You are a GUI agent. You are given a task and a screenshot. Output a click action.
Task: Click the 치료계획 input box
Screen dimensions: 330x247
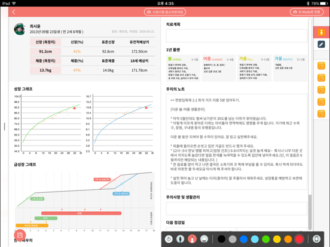click(x=236, y=36)
